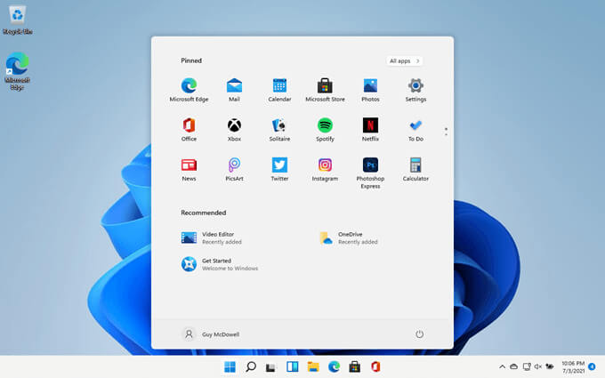
Task: Open the Netflix app icon
Action: tap(370, 125)
